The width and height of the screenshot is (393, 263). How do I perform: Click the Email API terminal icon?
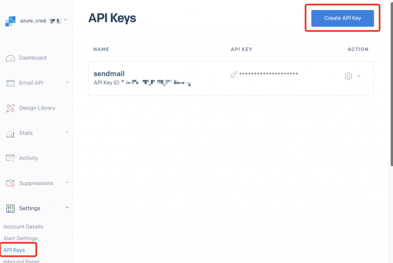pyautogui.click(x=10, y=83)
